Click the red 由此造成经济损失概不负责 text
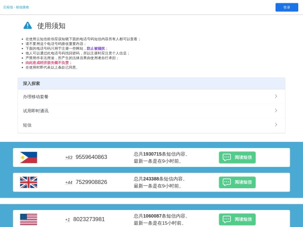303x227 pixels. 48,62
